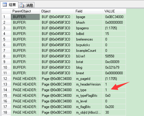
Task: Click the bdbid field cell
Action: [x=88, y=34]
